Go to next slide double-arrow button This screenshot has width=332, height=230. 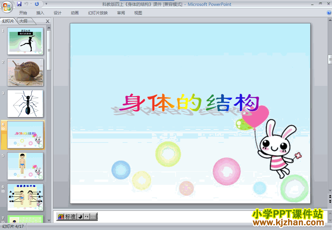330,201
